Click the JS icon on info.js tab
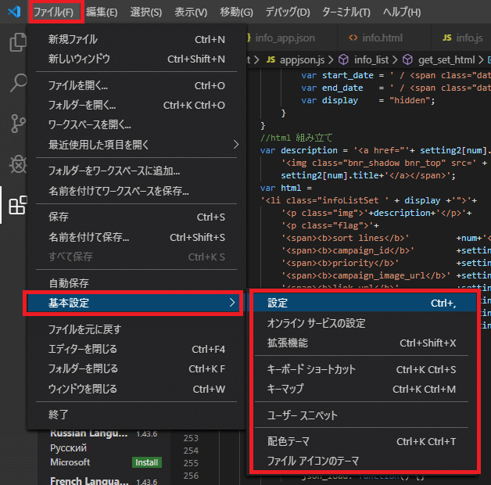This screenshot has height=485, width=491. 447,38
